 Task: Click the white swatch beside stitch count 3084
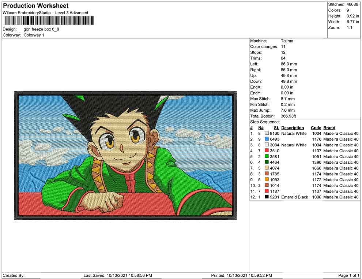pos(267,145)
